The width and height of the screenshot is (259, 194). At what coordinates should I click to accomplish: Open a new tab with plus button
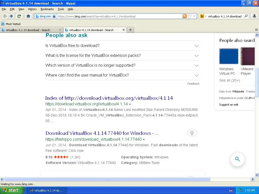(130, 30)
